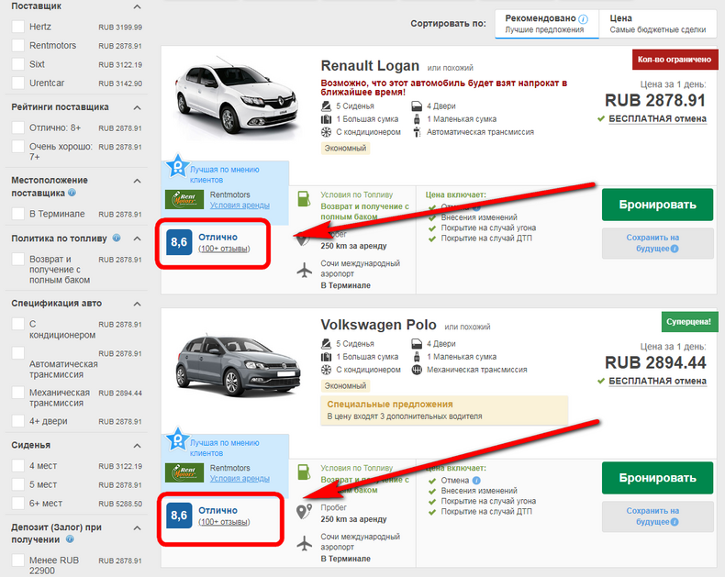Save Renault Logan with Сохранить на будущее
The height and width of the screenshot is (577, 725).
(x=657, y=243)
